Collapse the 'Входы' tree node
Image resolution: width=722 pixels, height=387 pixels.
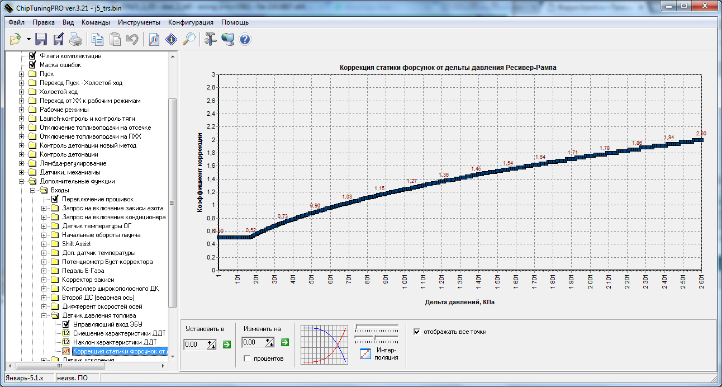[33, 190]
